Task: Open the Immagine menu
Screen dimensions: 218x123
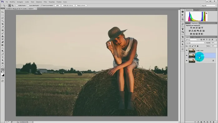Action: click(x=20, y=2)
